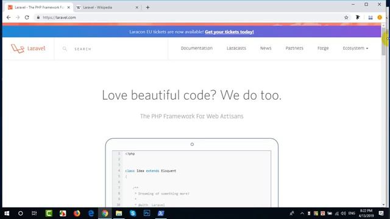
Task: Click the volume speaker tray icon
Action: pyautogui.click(x=344, y=214)
